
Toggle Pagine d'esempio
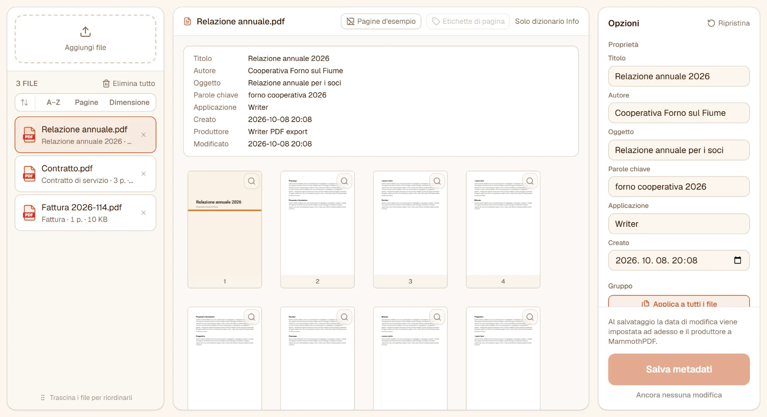point(381,21)
